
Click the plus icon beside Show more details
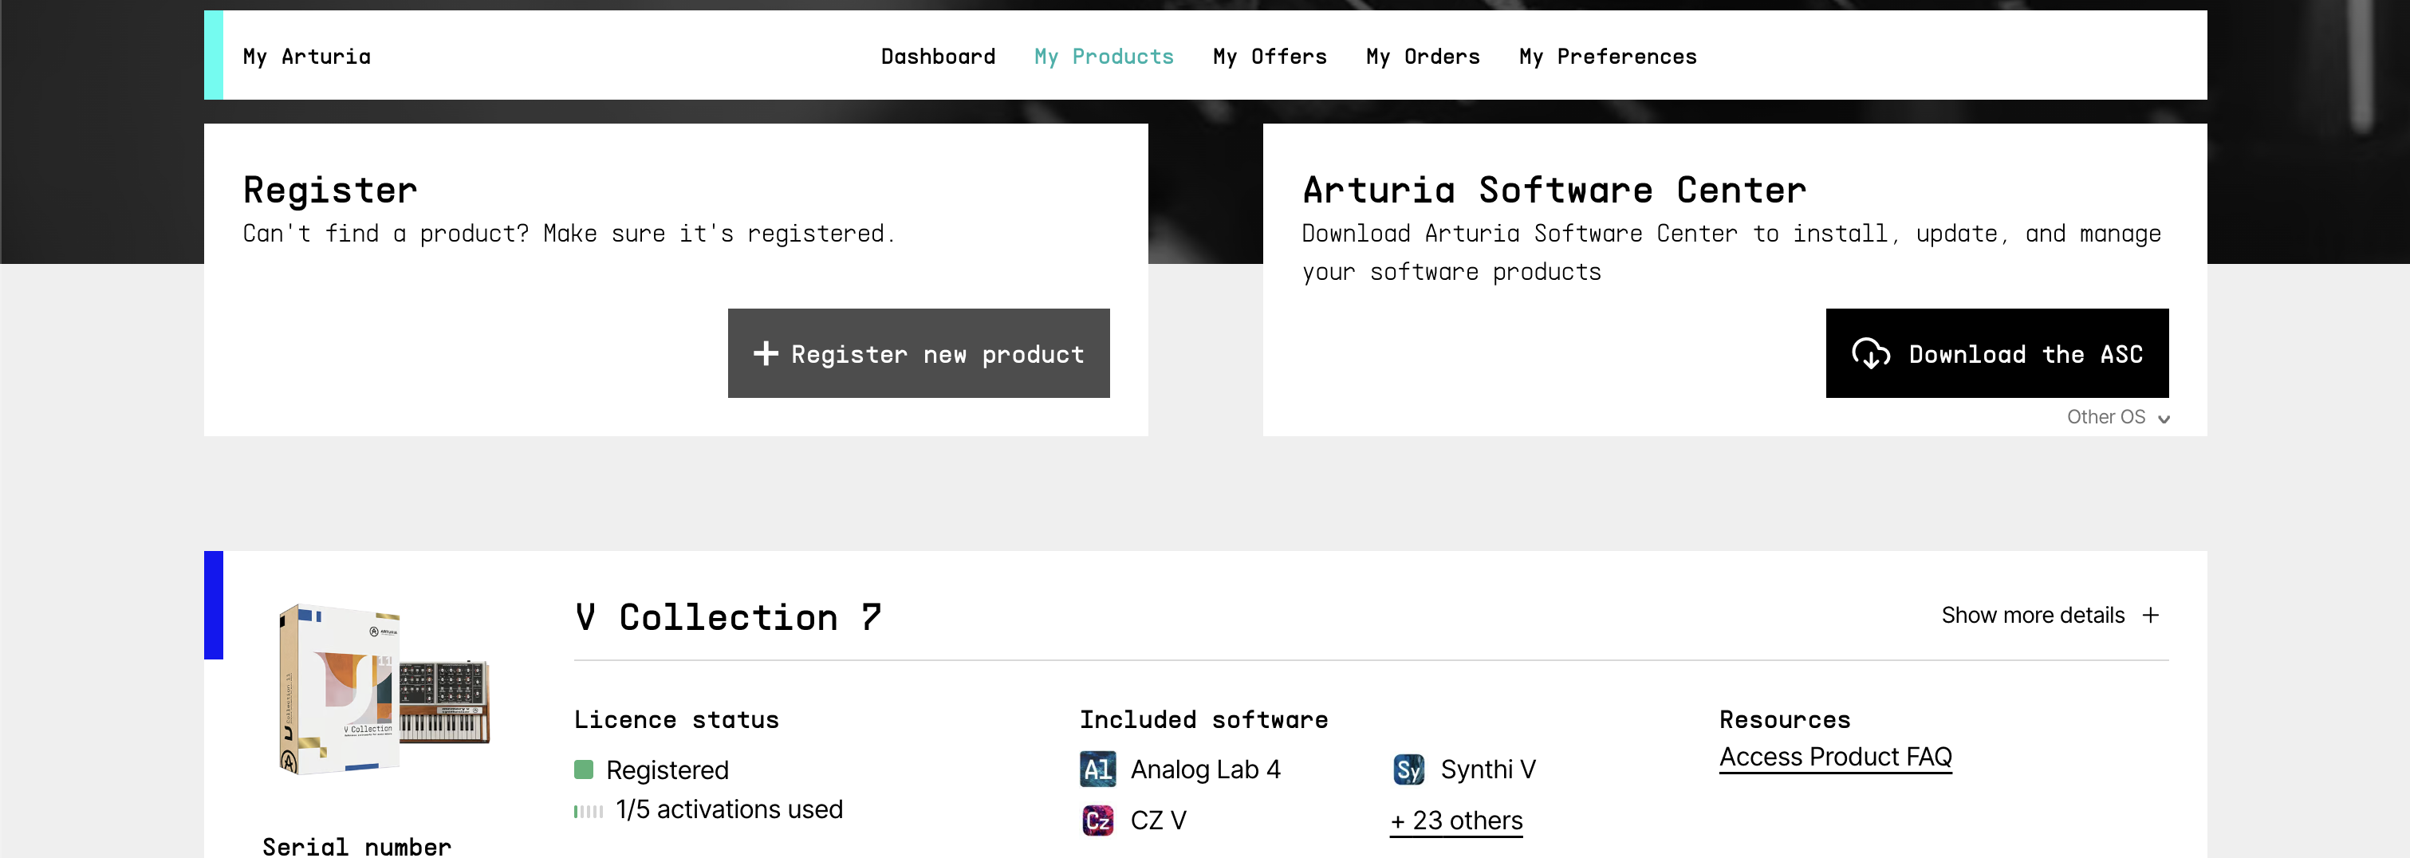(2151, 616)
